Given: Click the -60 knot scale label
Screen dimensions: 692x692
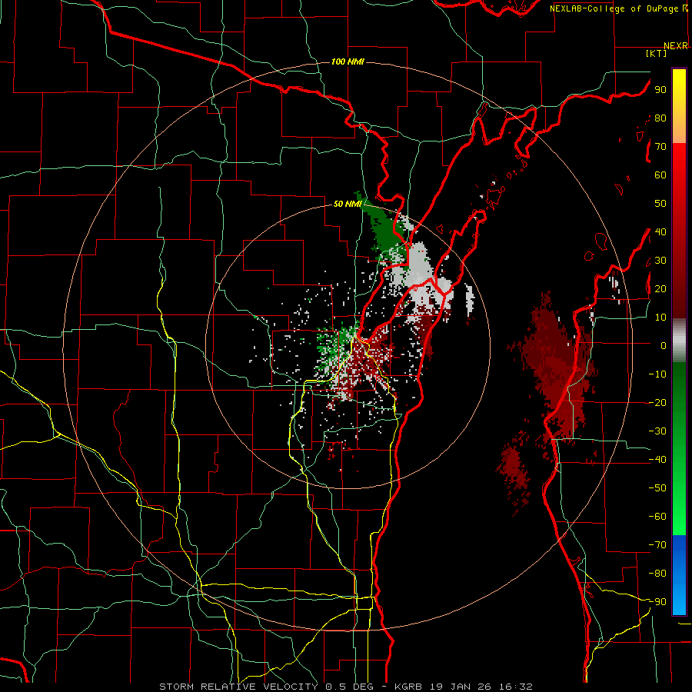Looking at the screenshot, I should point(657,517).
